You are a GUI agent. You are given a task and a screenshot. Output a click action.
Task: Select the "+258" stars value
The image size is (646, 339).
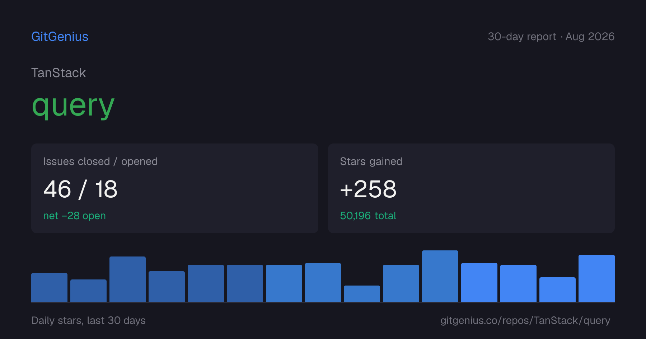pos(368,189)
